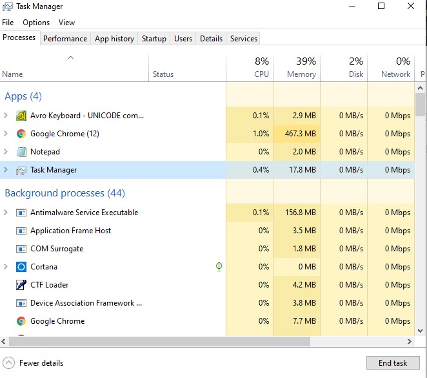Screen dimensions: 427x378
Task: Select the Processes tab
Action: pos(19,37)
